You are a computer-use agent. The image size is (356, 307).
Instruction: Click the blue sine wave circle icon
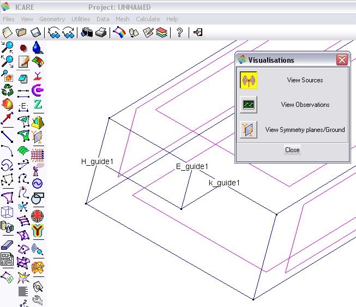coord(38,183)
